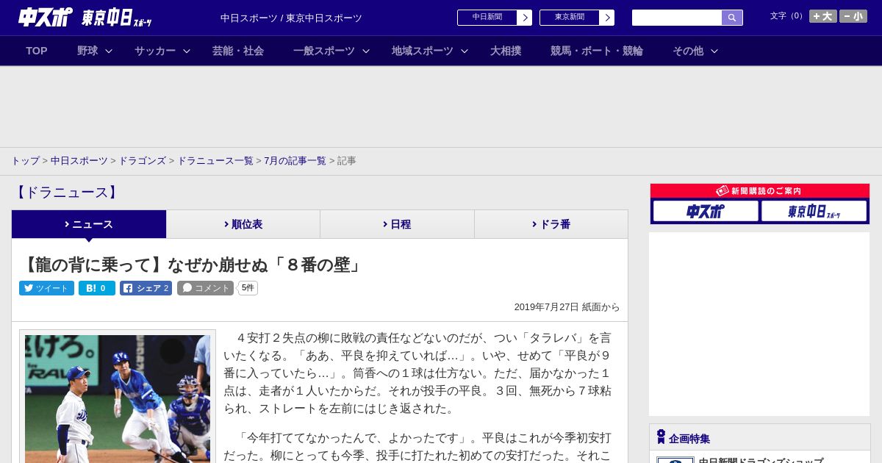Click the Hatena bookmark B! button

coord(96,288)
